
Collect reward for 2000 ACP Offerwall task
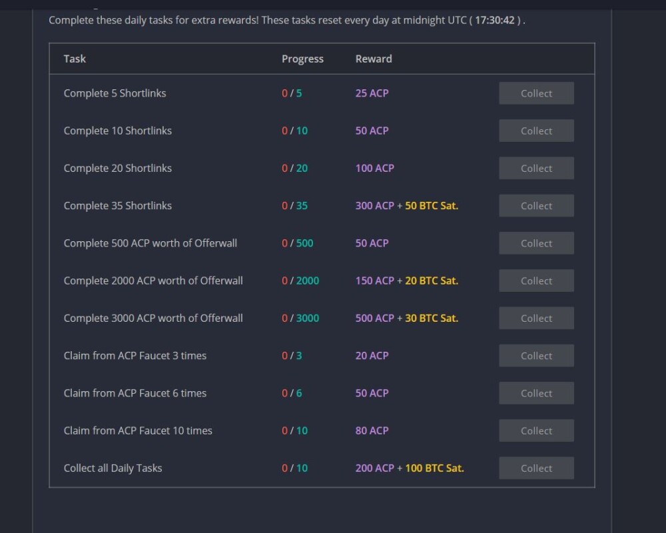(x=536, y=280)
